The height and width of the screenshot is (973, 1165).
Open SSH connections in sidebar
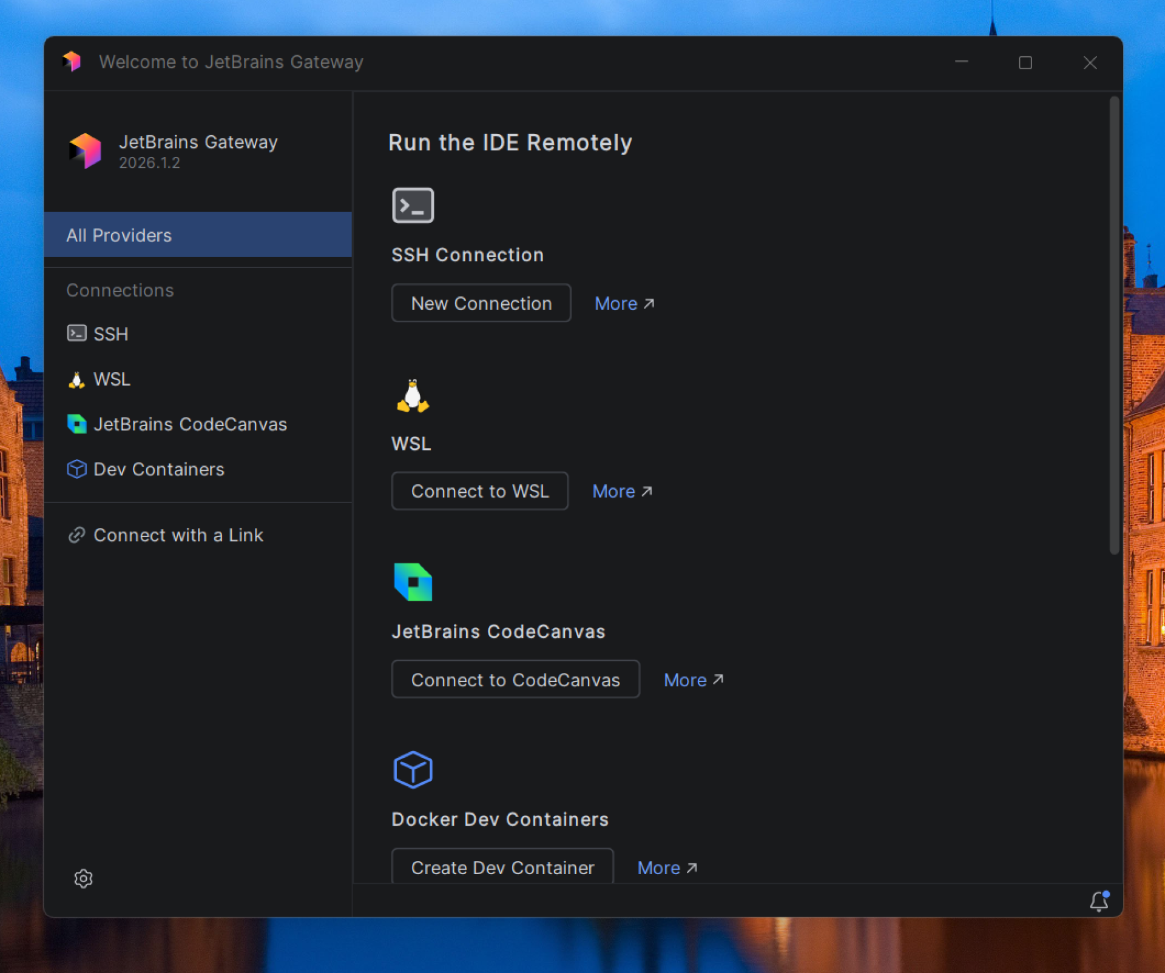198,334
